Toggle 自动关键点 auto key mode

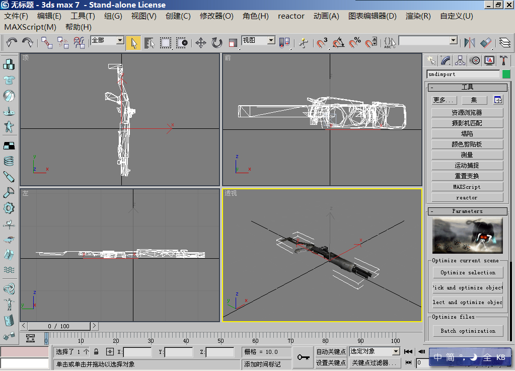click(x=331, y=351)
